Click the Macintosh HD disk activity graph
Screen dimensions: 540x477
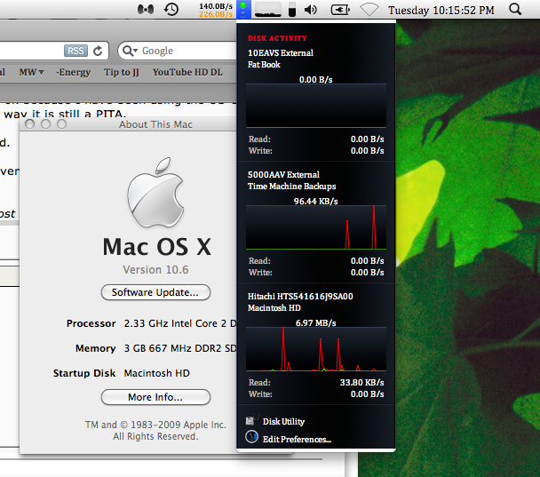[x=316, y=349]
